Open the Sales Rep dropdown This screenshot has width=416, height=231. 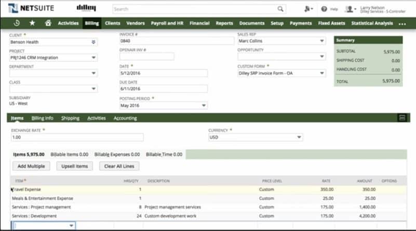point(322,41)
